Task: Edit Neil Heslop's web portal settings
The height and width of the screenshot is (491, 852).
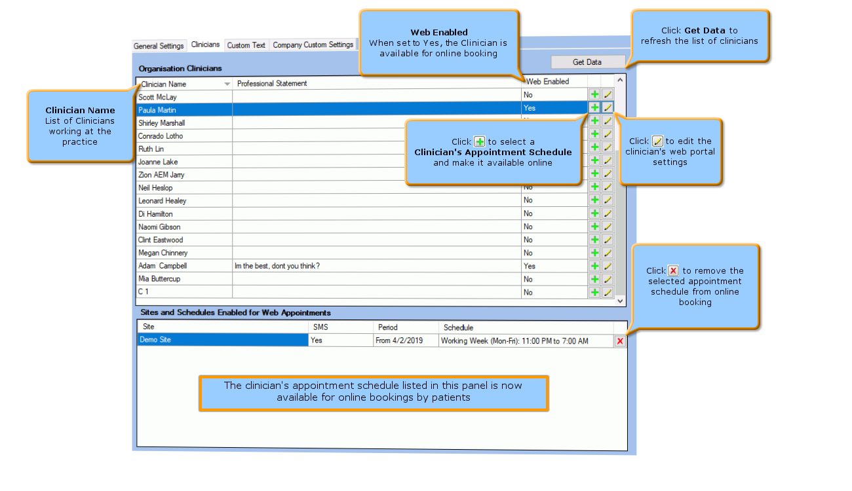Action: [608, 187]
